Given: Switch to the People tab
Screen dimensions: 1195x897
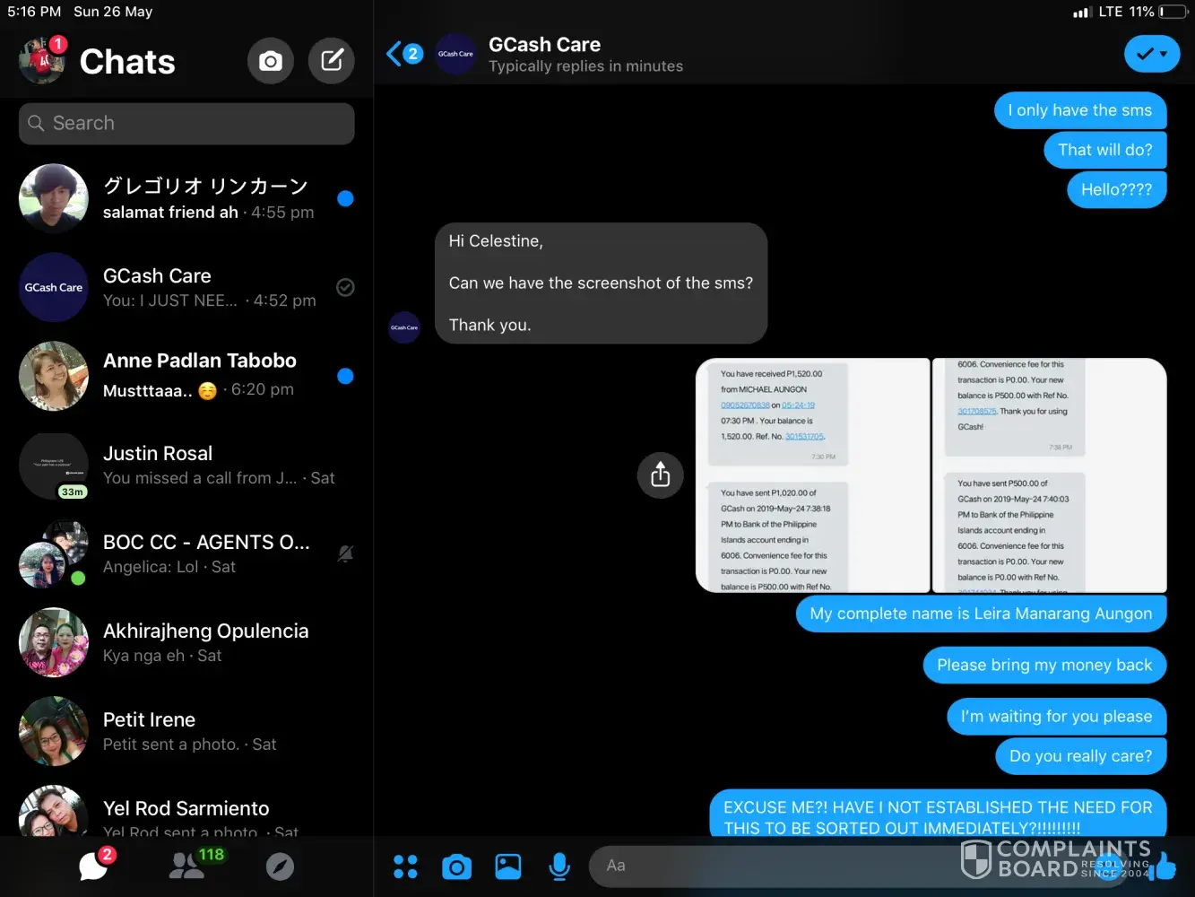Looking at the screenshot, I should [187, 866].
